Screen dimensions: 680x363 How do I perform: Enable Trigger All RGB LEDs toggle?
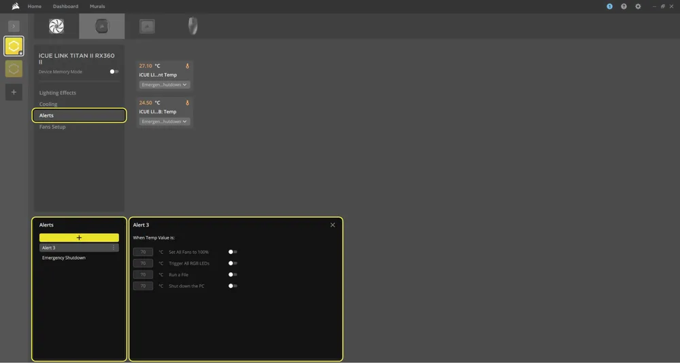[x=233, y=263]
